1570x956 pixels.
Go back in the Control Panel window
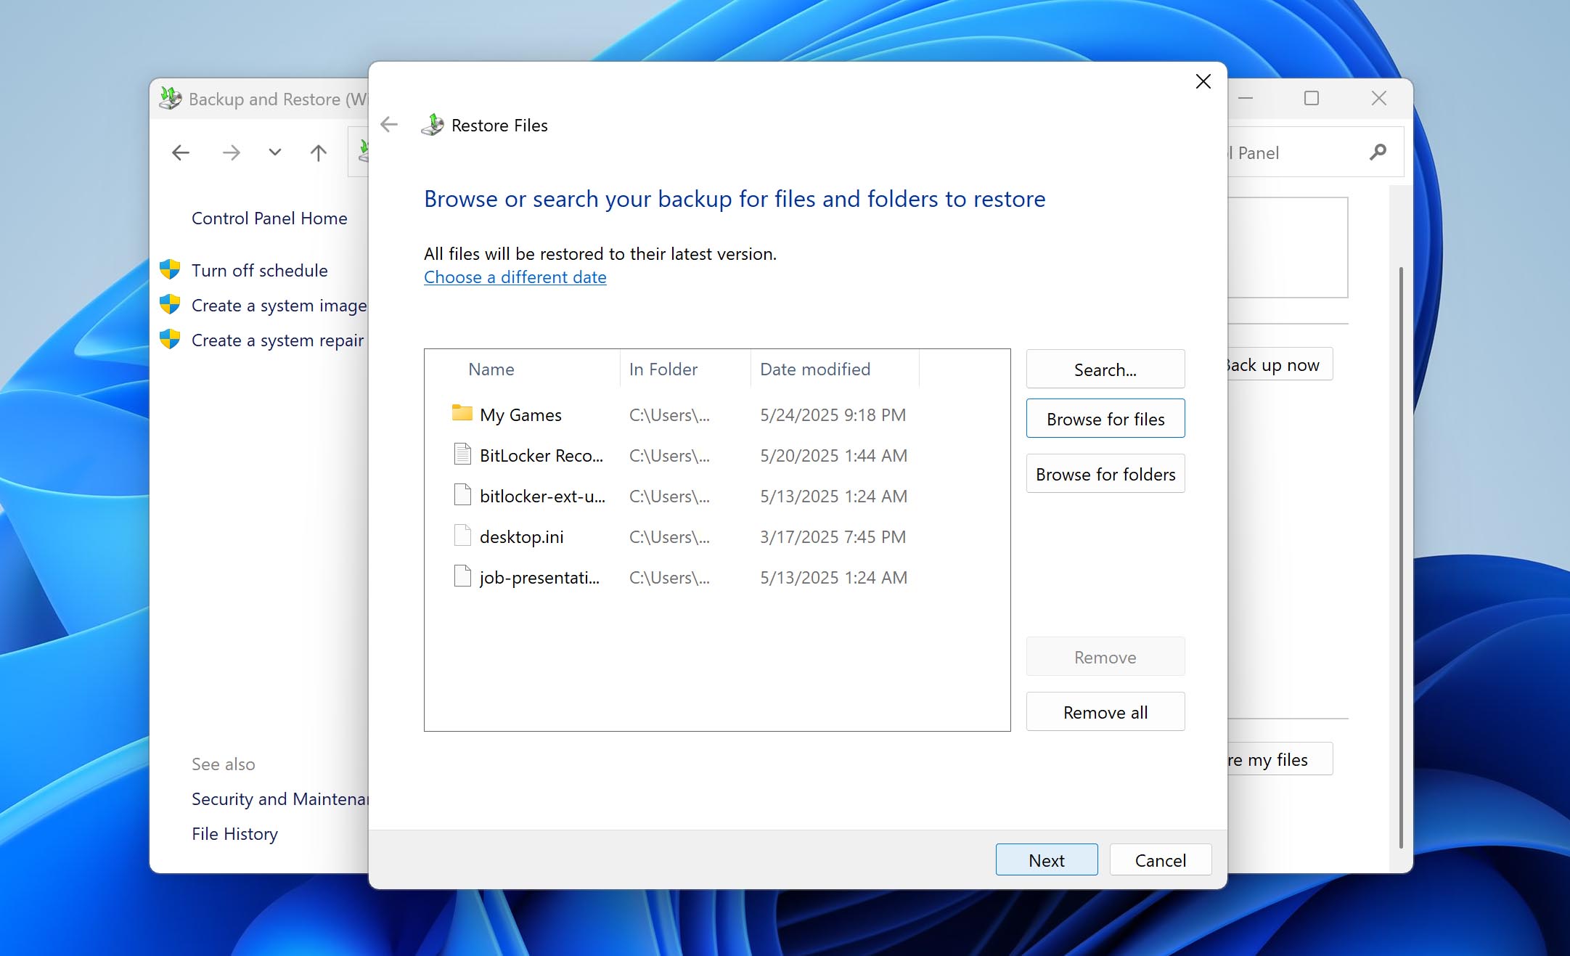pyautogui.click(x=181, y=152)
